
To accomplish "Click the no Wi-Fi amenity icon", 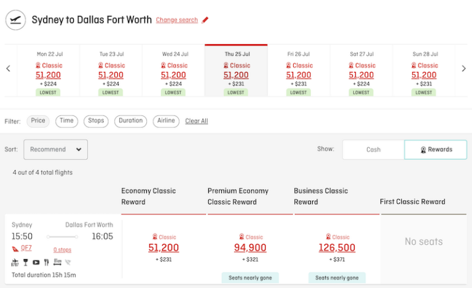I will tap(66, 262).
